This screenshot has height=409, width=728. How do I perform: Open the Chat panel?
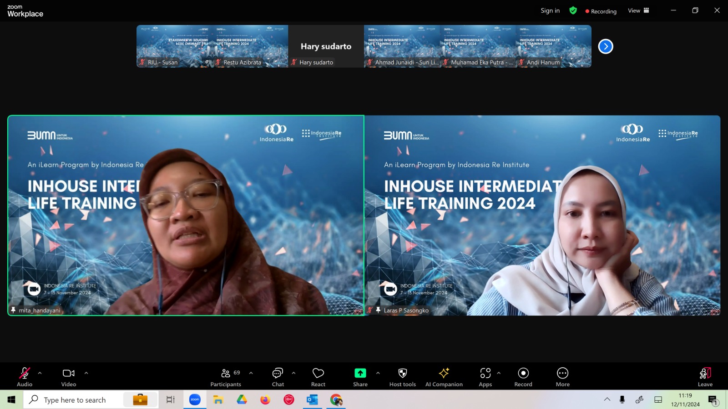click(x=278, y=373)
